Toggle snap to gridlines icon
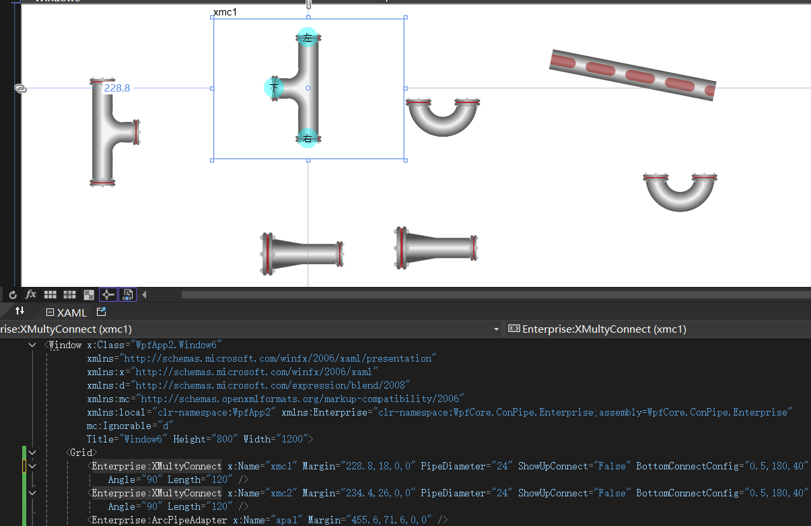Screen dimensions: 811x526 (x=69, y=294)
